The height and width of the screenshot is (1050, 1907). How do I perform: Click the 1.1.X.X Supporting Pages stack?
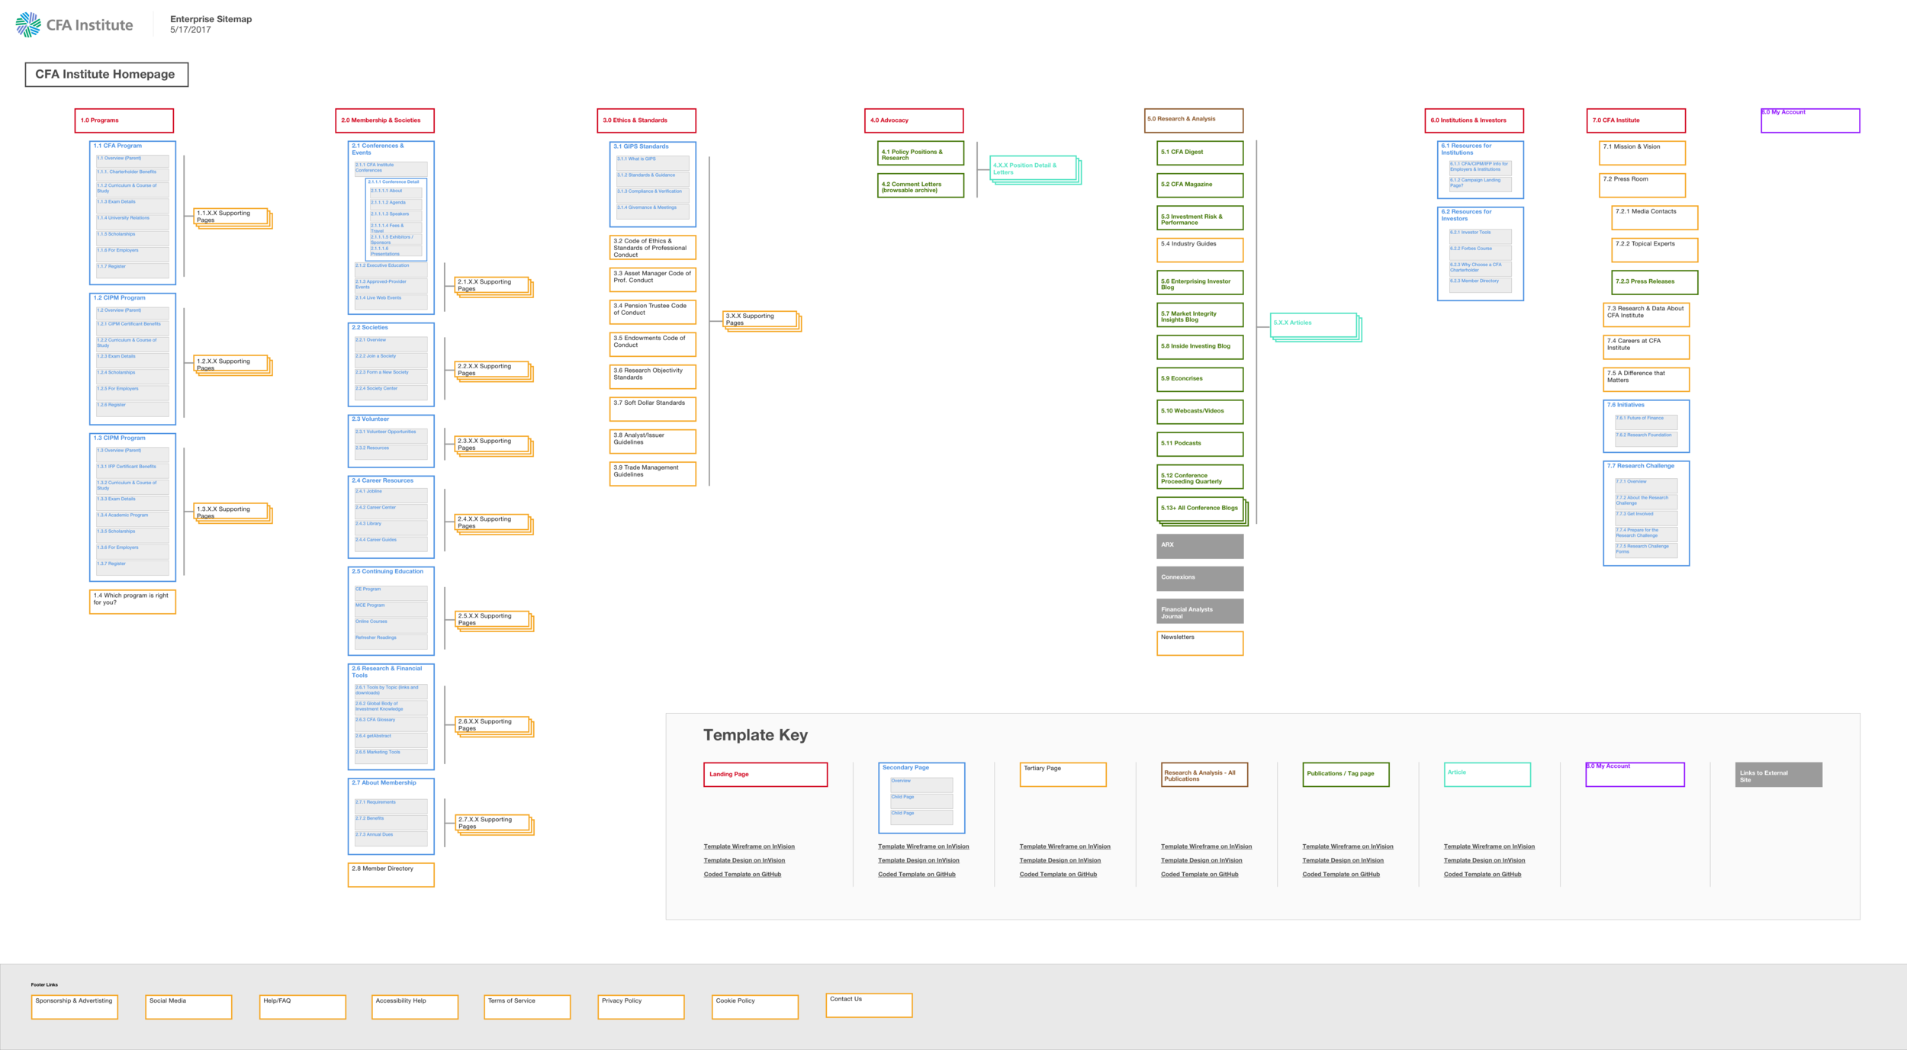coord(233,218)
